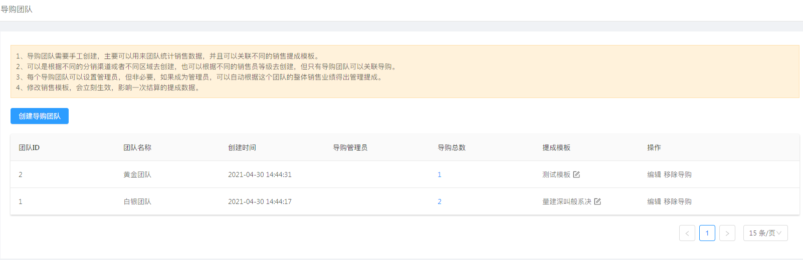The height and width of the screenshot is (260, 803).
Task: Click edit icon beside 量建深叫般系决 template
Action: [x=597, y=201]
